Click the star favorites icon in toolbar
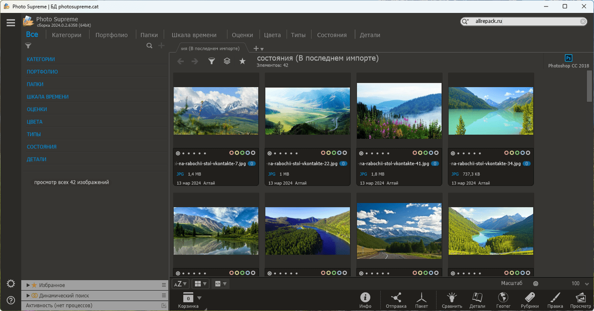This screenshot has height=311, width=594. [242, 61]
